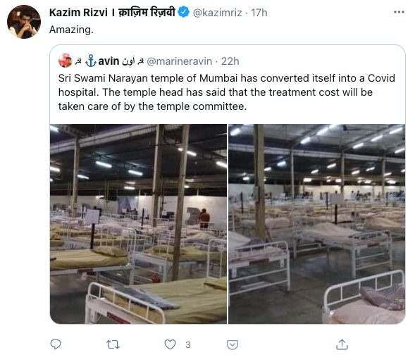Viewport: 415px width, 362px height.
Task: Open the three-dot more options menu
Action: [x=399, y=12]
